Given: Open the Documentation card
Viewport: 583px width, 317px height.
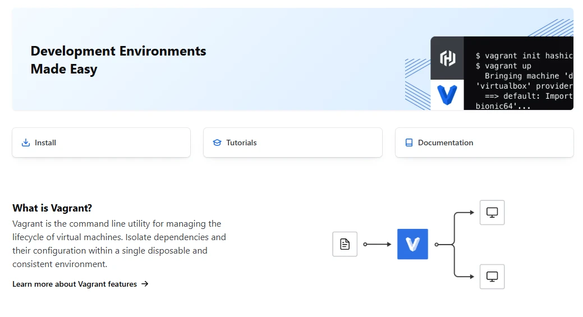Looking at the screenshot, I should click(484, 143).
